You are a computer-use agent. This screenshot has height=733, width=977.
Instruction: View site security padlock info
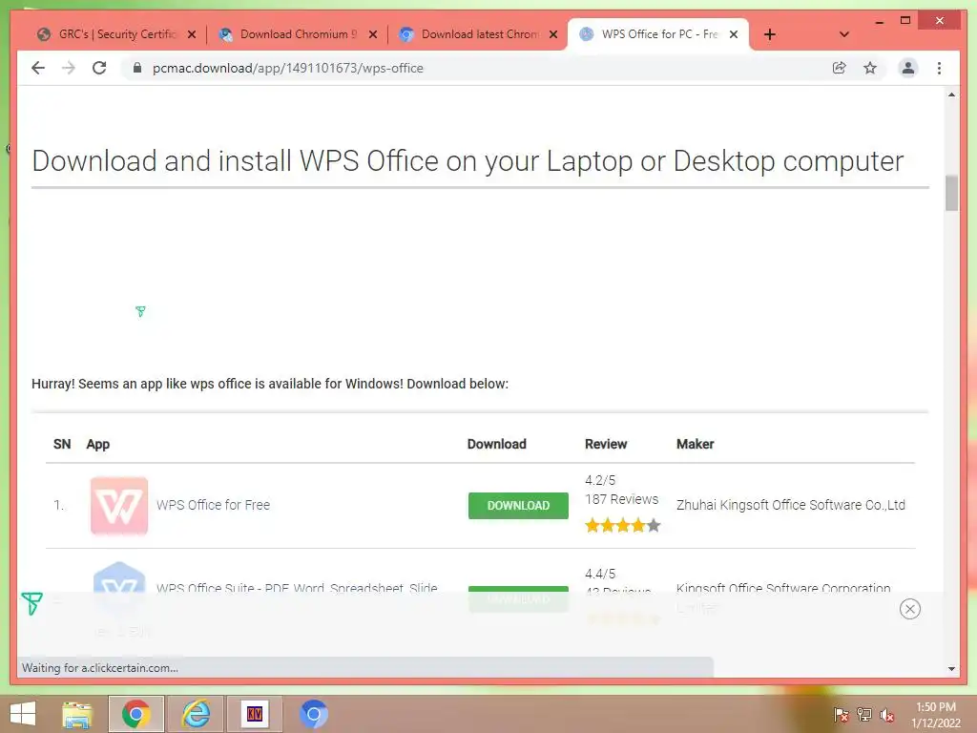(137, 68)
